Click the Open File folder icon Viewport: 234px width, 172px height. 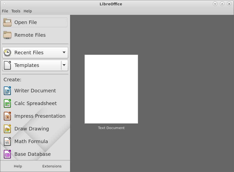[x=7, y=22]
